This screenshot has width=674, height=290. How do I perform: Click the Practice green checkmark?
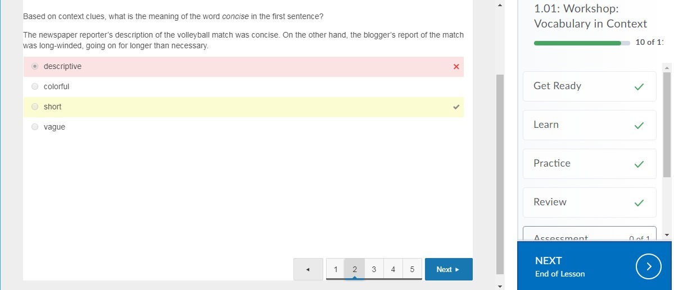pos(639,164)
